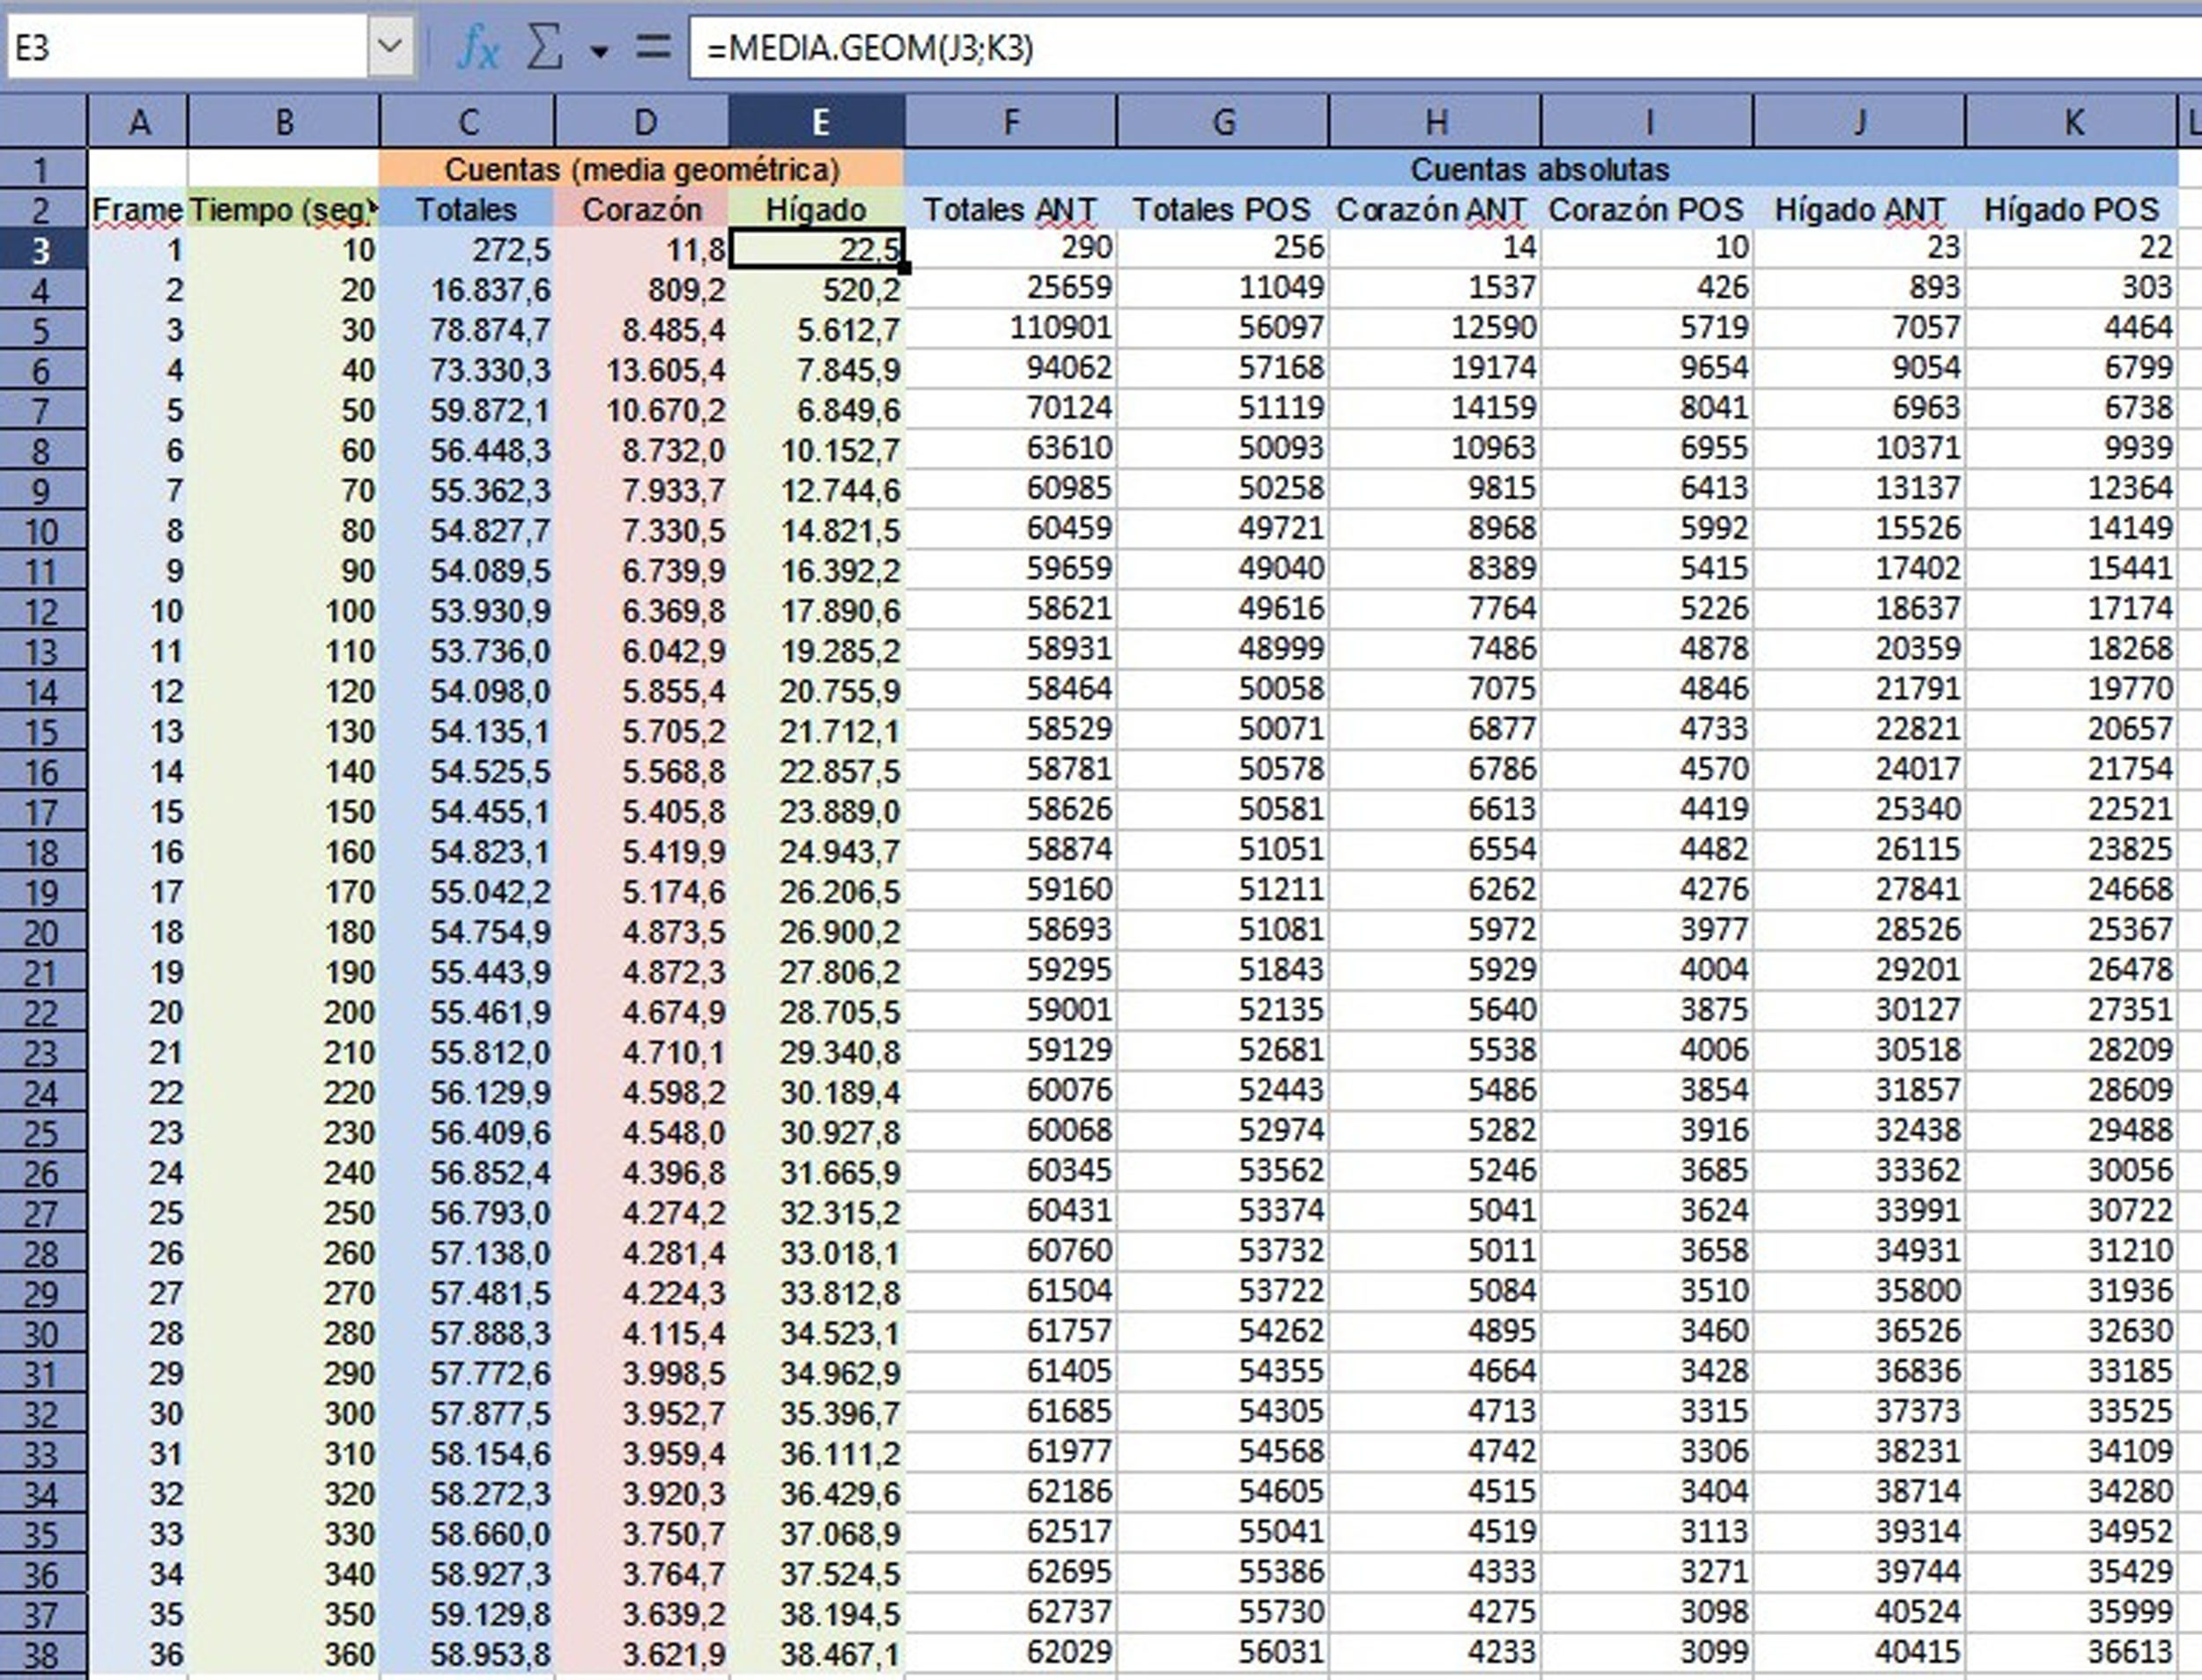Click the fill handle of selected cell E3

coord(905,267)
